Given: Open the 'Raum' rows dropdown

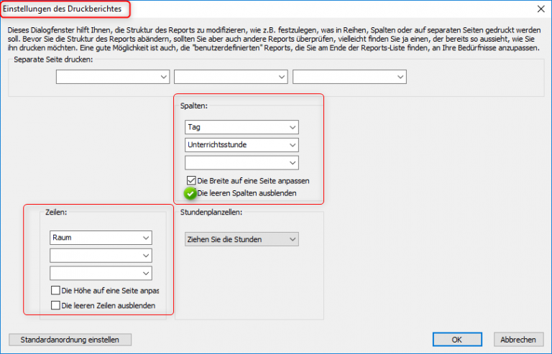Looking at the screenshot, I should tap(101, 238).
